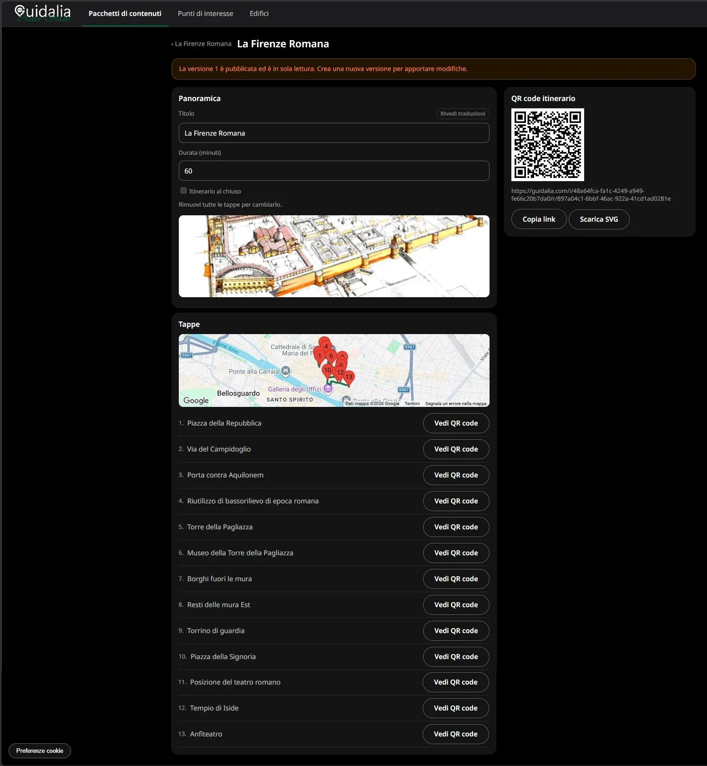Click the itinerary URL starting with https://guidalia.com
The image size is (707, 766).
pos(591,195)
